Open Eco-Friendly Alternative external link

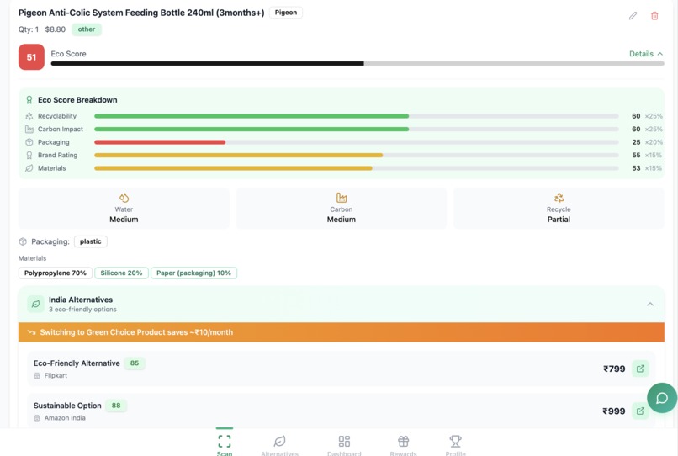tap(640, 369)
